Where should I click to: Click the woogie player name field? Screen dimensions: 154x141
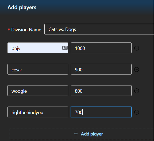click(38, 91)
